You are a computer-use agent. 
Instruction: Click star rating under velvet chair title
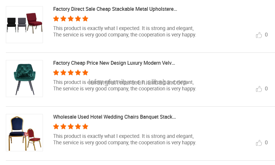tap(71, 73)
